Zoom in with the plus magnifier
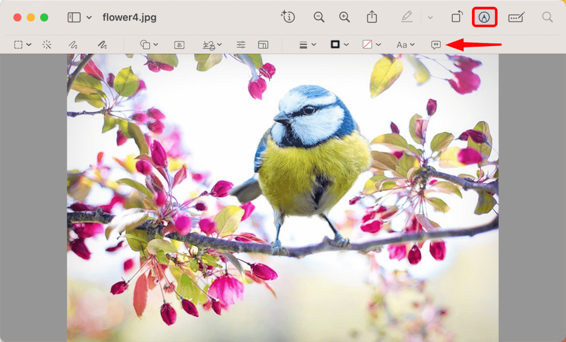The image size is (566, 342). [x=344, y=17]
